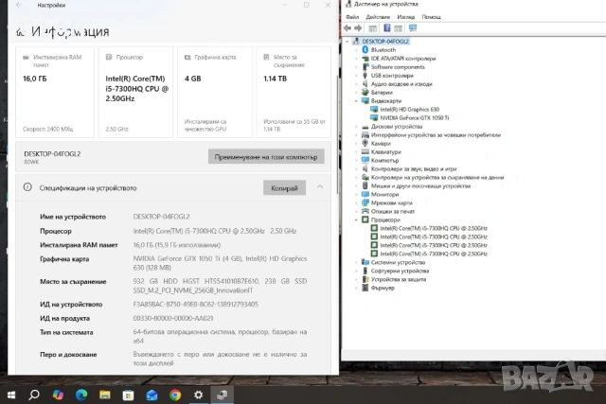The height and width of the screenshot is (404, 606).
Task: Go back using Settings window back arrow
Action: click(19, 5)
